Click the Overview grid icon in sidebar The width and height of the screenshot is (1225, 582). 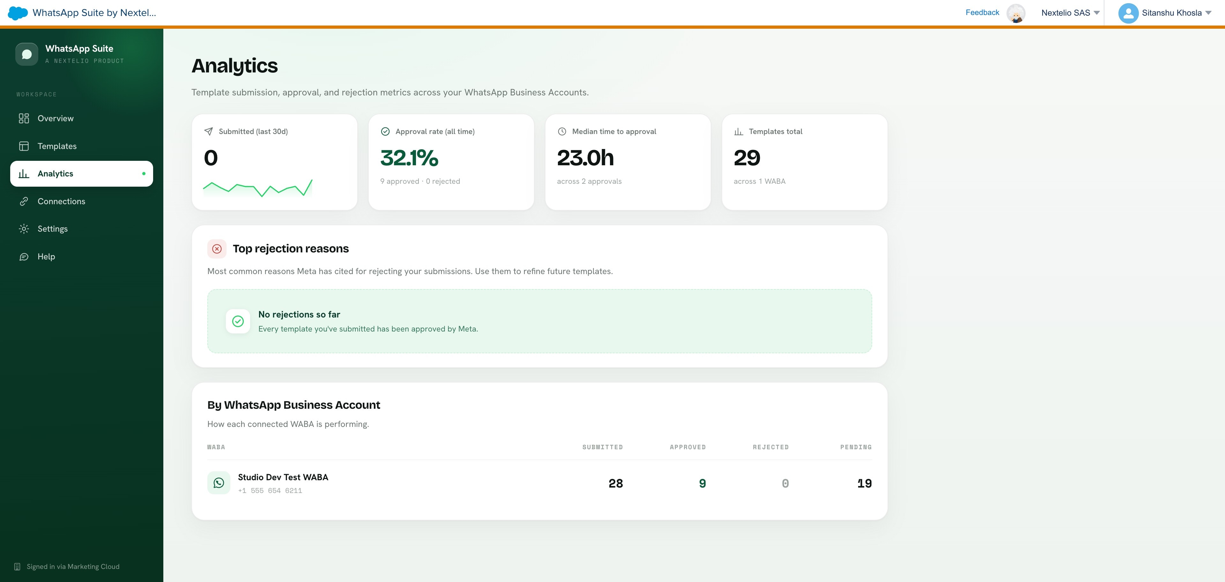click(x=24, y=118)
